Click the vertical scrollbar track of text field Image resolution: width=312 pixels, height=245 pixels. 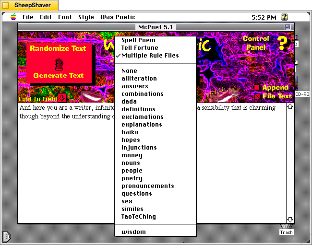(x=290, y=163)
